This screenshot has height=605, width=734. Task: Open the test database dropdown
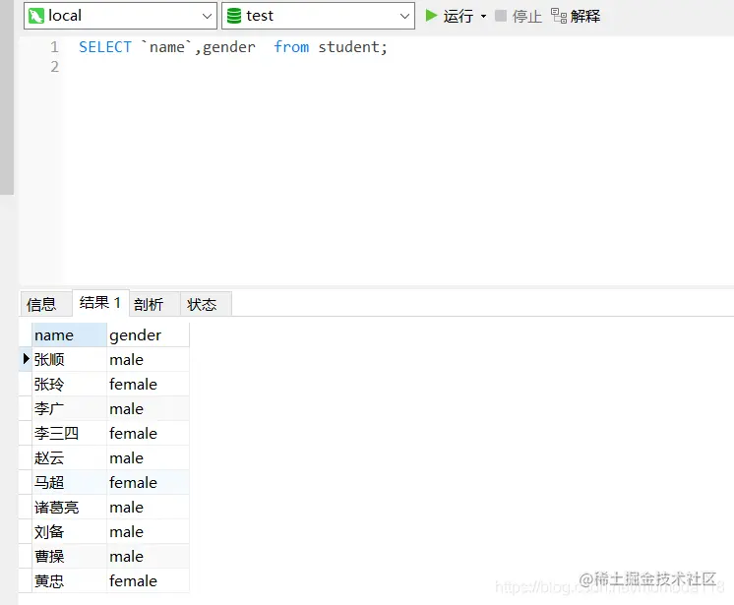[x=404, y=16]
